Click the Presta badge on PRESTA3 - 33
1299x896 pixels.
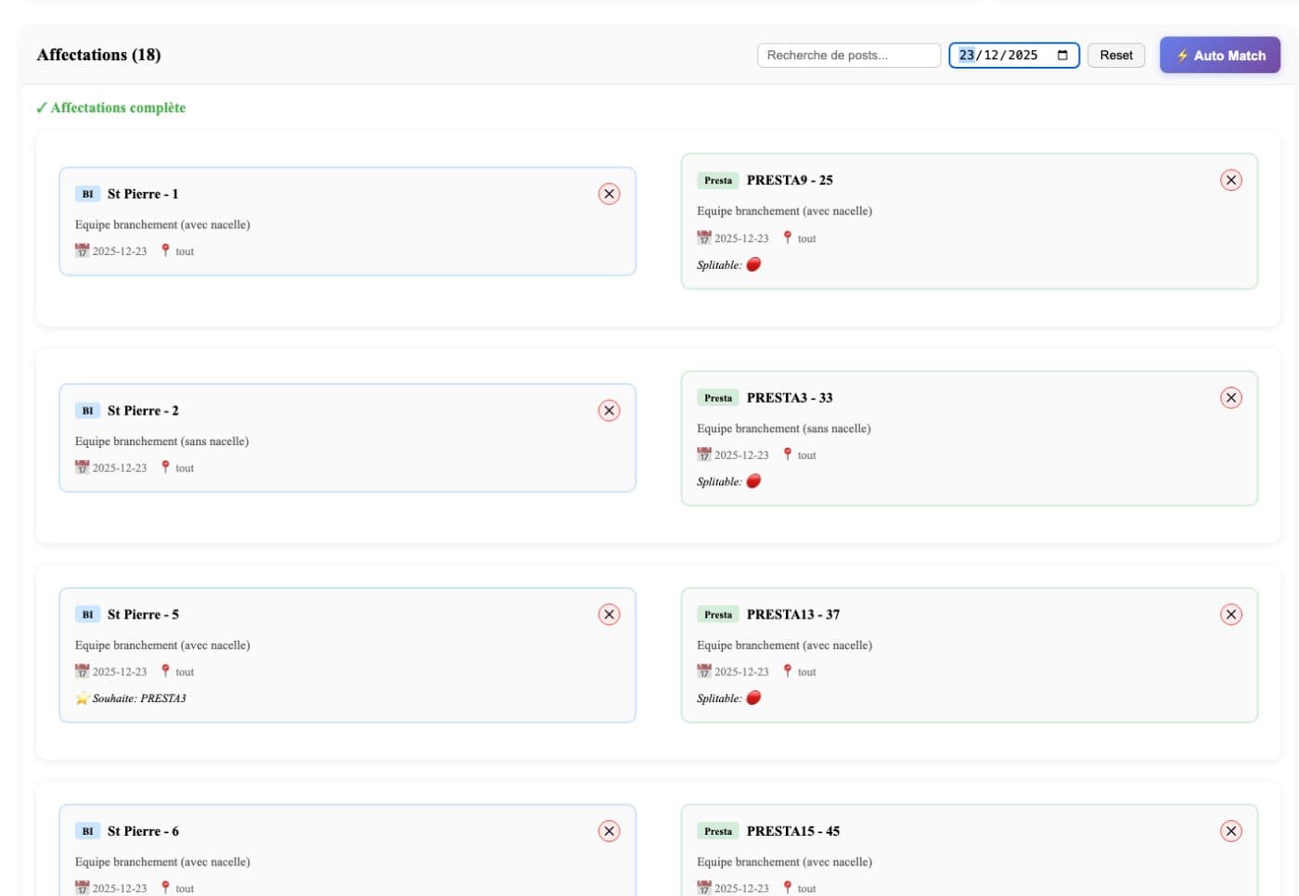(718, 398)
